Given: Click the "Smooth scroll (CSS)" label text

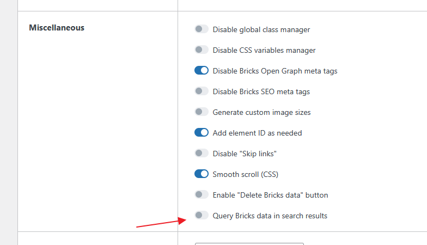Looking at the screenshot, I should coord(245,174).
